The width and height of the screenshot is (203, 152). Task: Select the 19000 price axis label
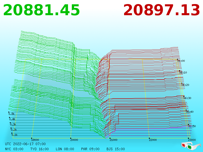pyautogui.click(x=35, y=140)
